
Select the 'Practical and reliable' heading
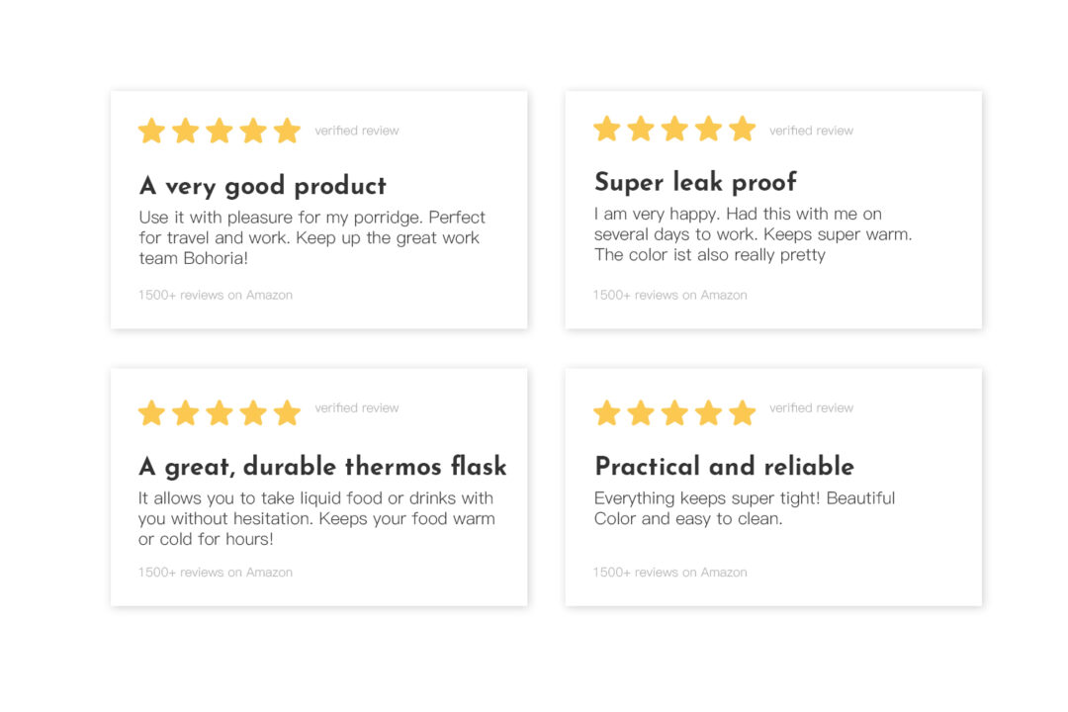click(x=724, y=467)
